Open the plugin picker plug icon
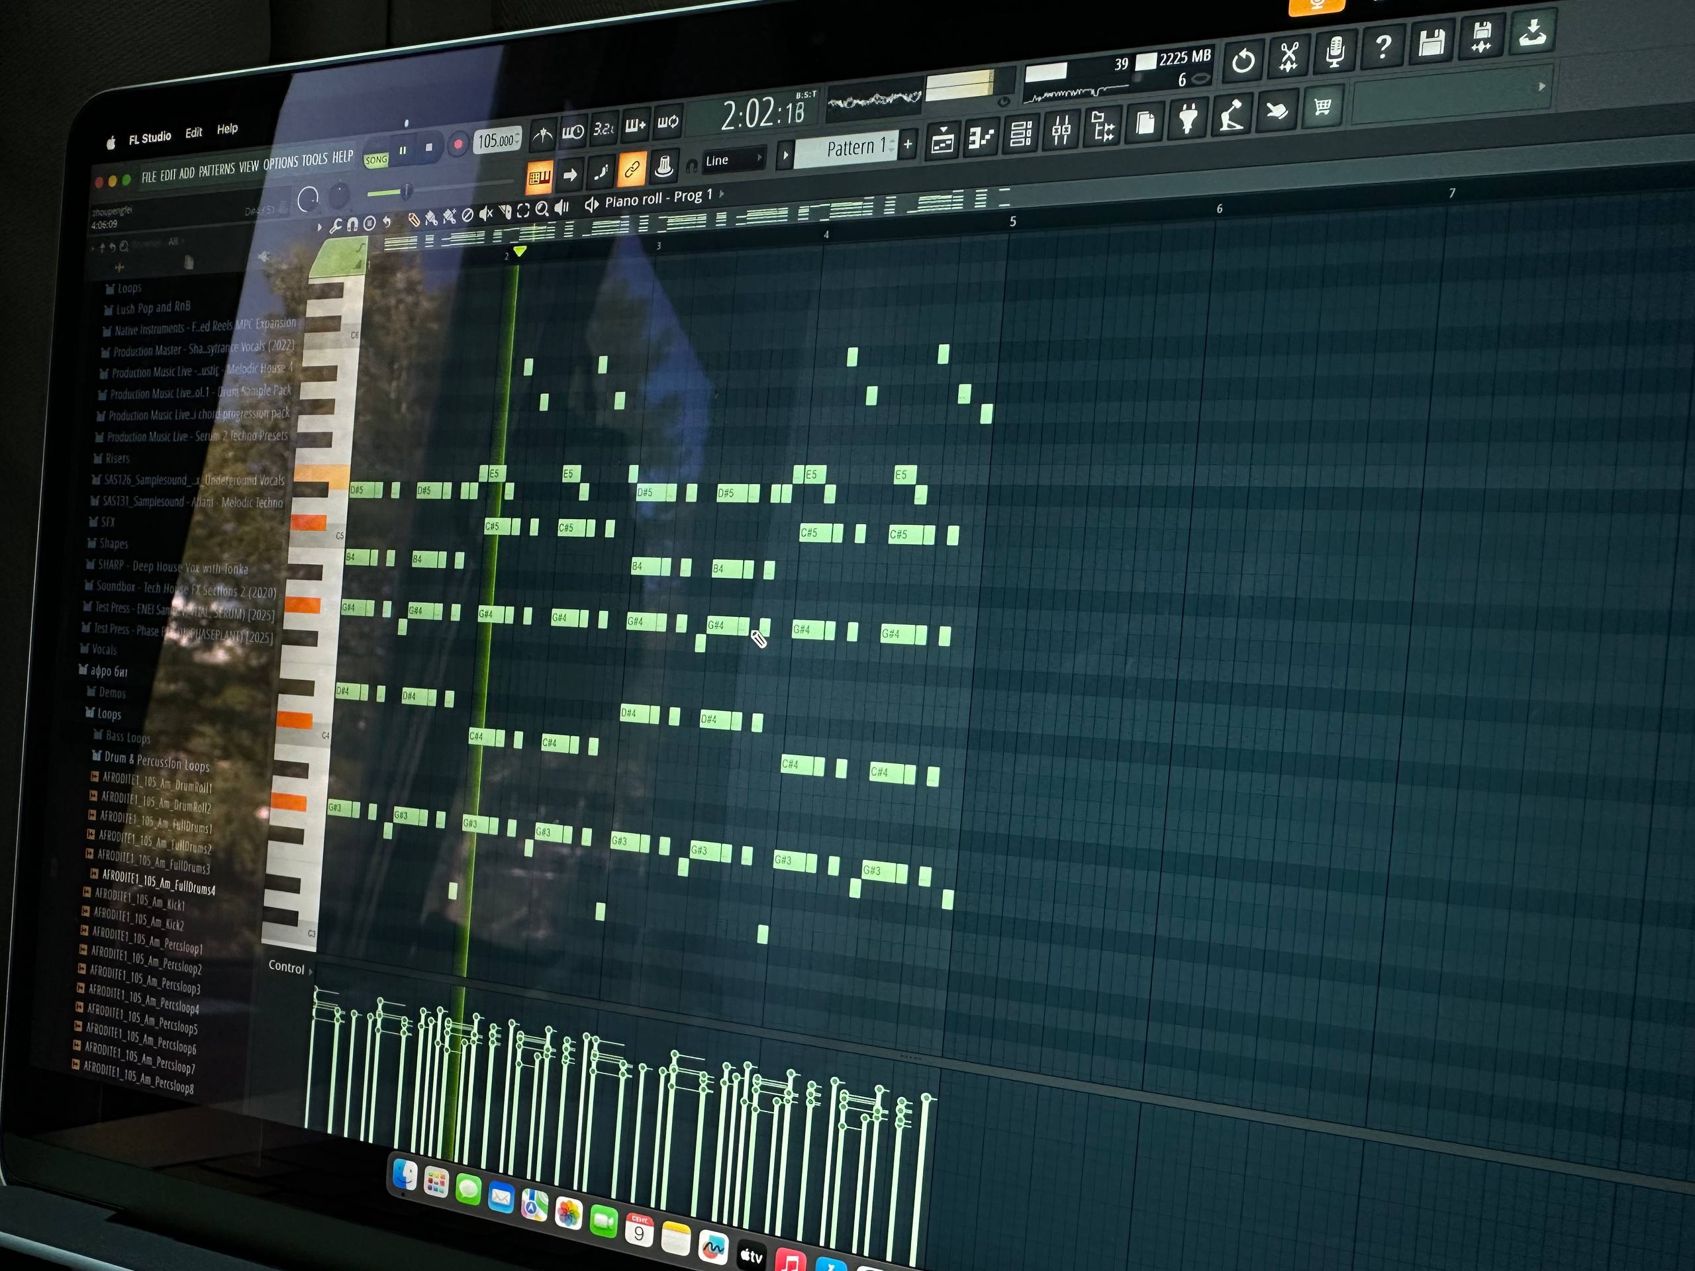 [x=1187, y=120]
